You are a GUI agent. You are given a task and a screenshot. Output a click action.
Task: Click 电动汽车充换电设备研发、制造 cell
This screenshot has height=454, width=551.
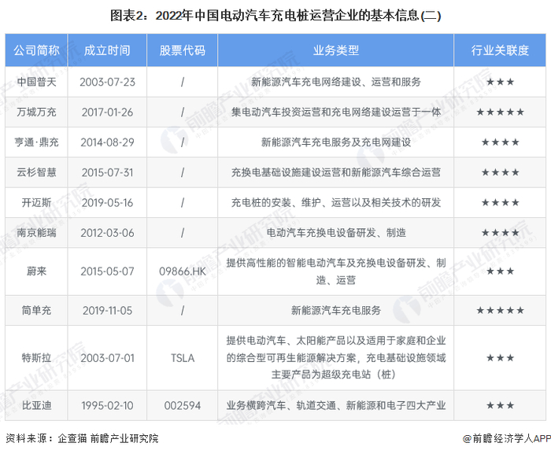coord(335,233)
